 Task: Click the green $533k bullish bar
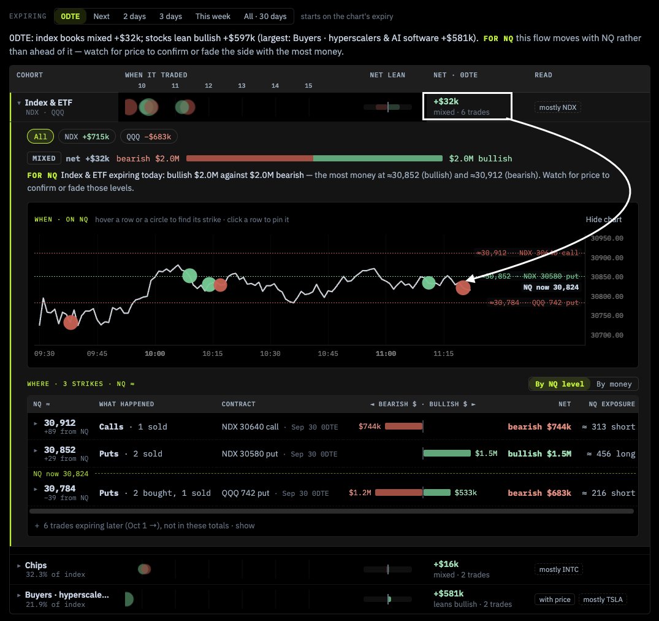coord(437,492)
